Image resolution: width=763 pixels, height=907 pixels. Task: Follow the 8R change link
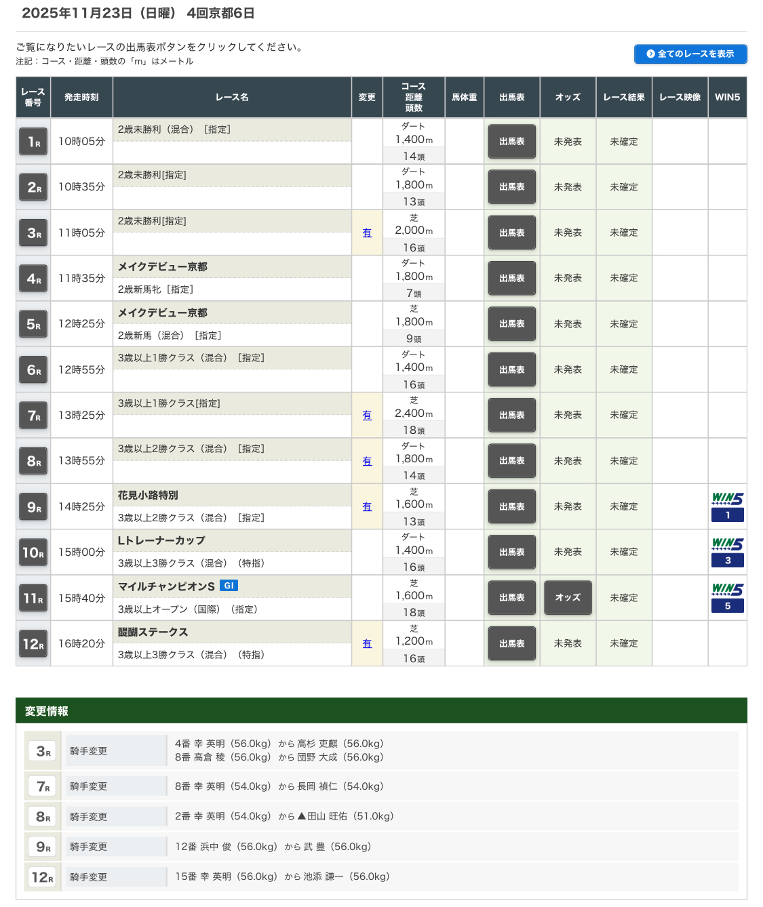[x=367, y=462]
